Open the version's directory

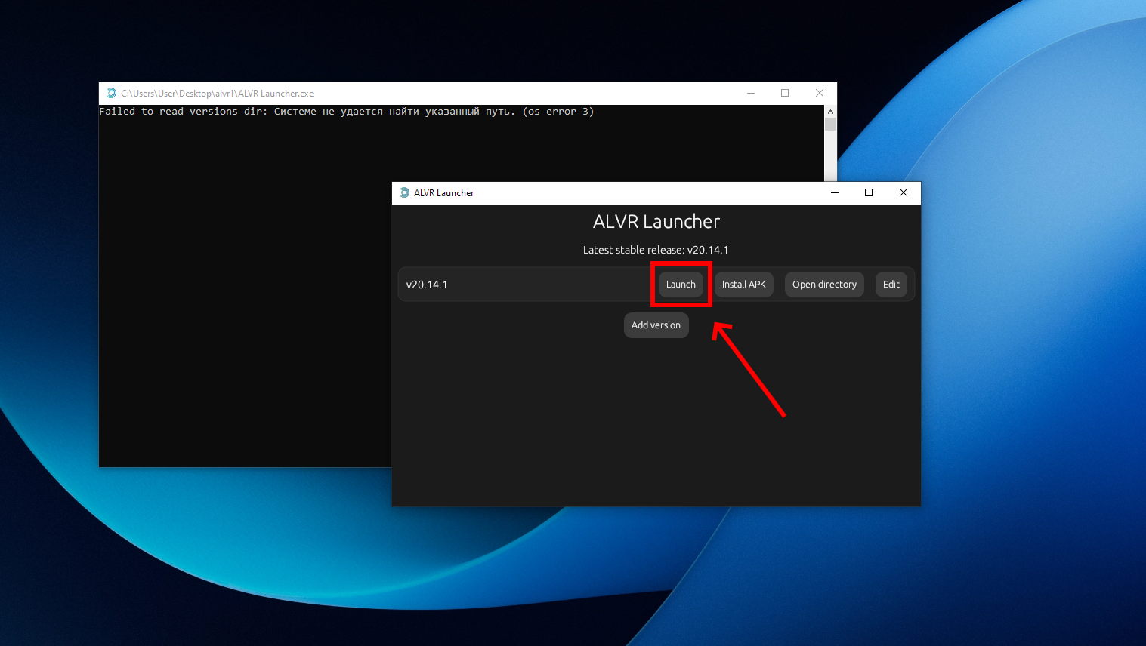coord(824,285)
